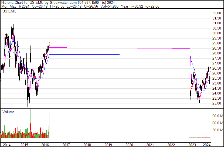
Task: Click the 23.00 price axis label
Action: pyautogui.click(x=217, y=103)
